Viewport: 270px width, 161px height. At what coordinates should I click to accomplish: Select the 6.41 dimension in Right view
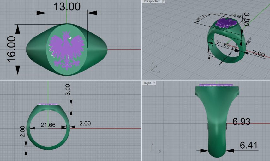point(249,145)
